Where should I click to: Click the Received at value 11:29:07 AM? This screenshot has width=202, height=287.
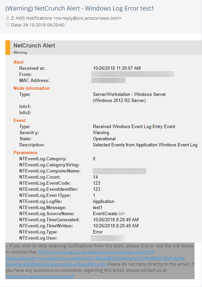(x=117, y=68)
